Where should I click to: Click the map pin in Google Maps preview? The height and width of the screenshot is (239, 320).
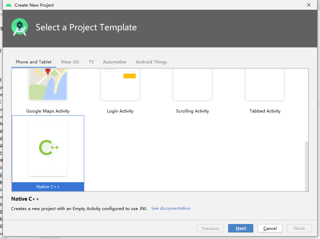48,71
